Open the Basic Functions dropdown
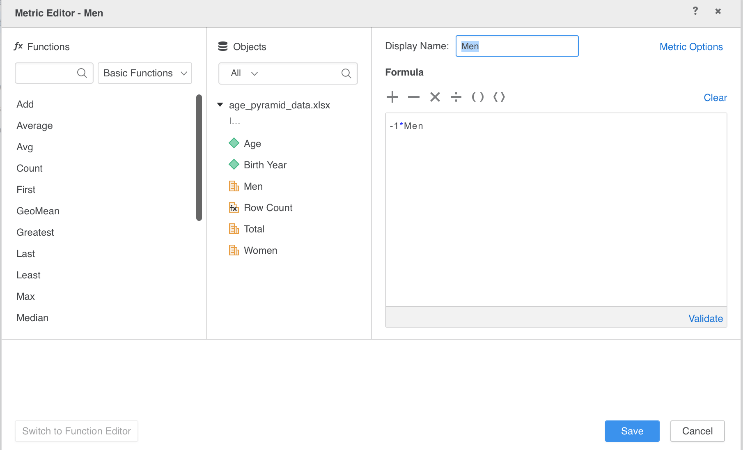Screen dimensions: 743x450 click(x=145, y=73)
